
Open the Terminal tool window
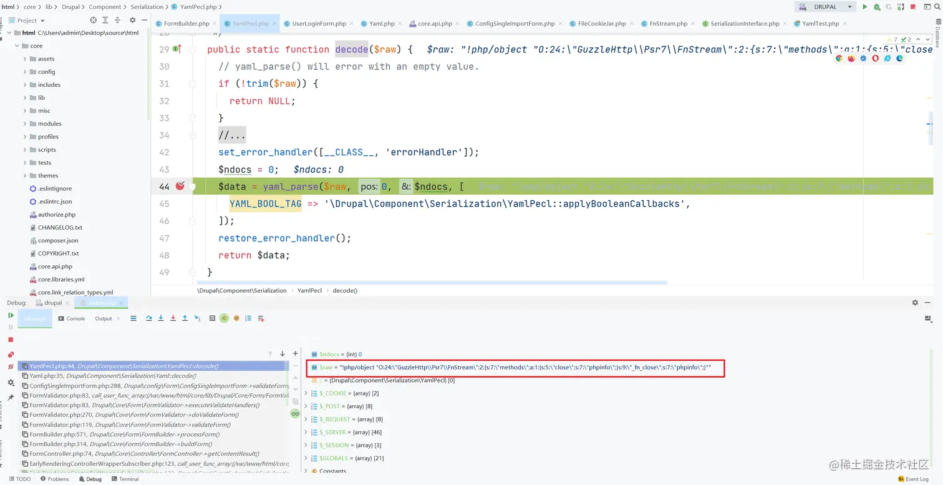pyautogui.click(x=125, y=479)
